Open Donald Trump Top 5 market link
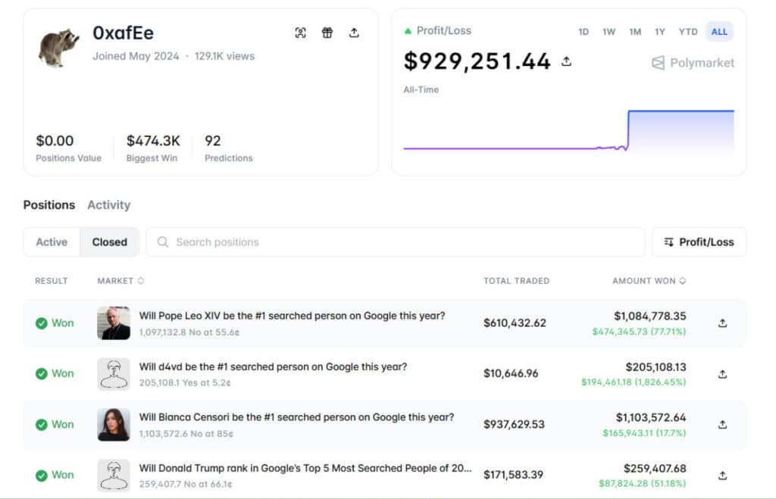Viewport: 776px width, 499px height. 305,468
